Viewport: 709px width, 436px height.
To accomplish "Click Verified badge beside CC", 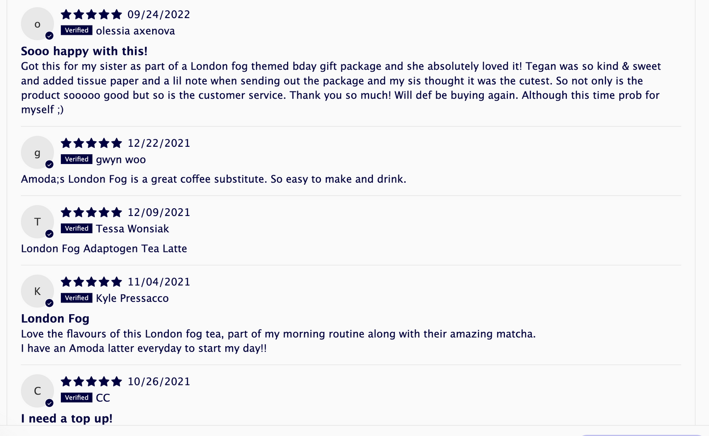I will 77,398.
